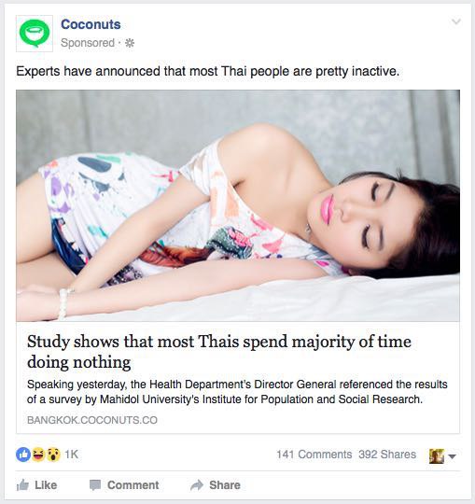The image size is (475, 504).
Task: Share the Coconuts post
Action: coord(215,485)
